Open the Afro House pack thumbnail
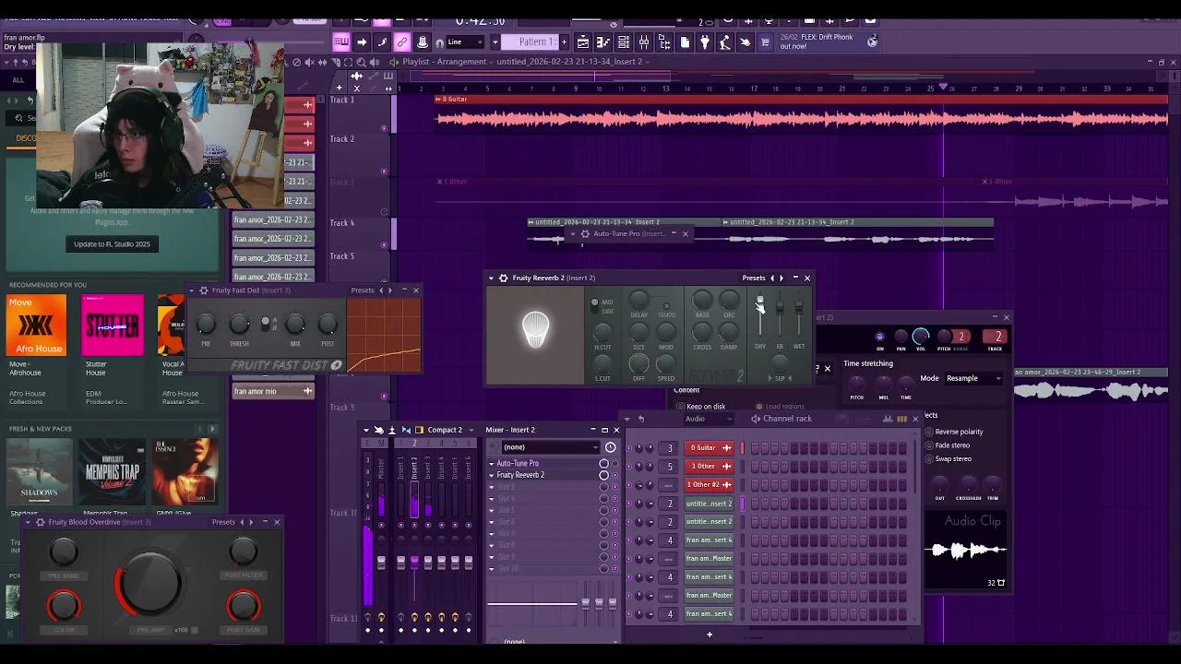Screen dimensions: 1181x664 tap(37, 326)
